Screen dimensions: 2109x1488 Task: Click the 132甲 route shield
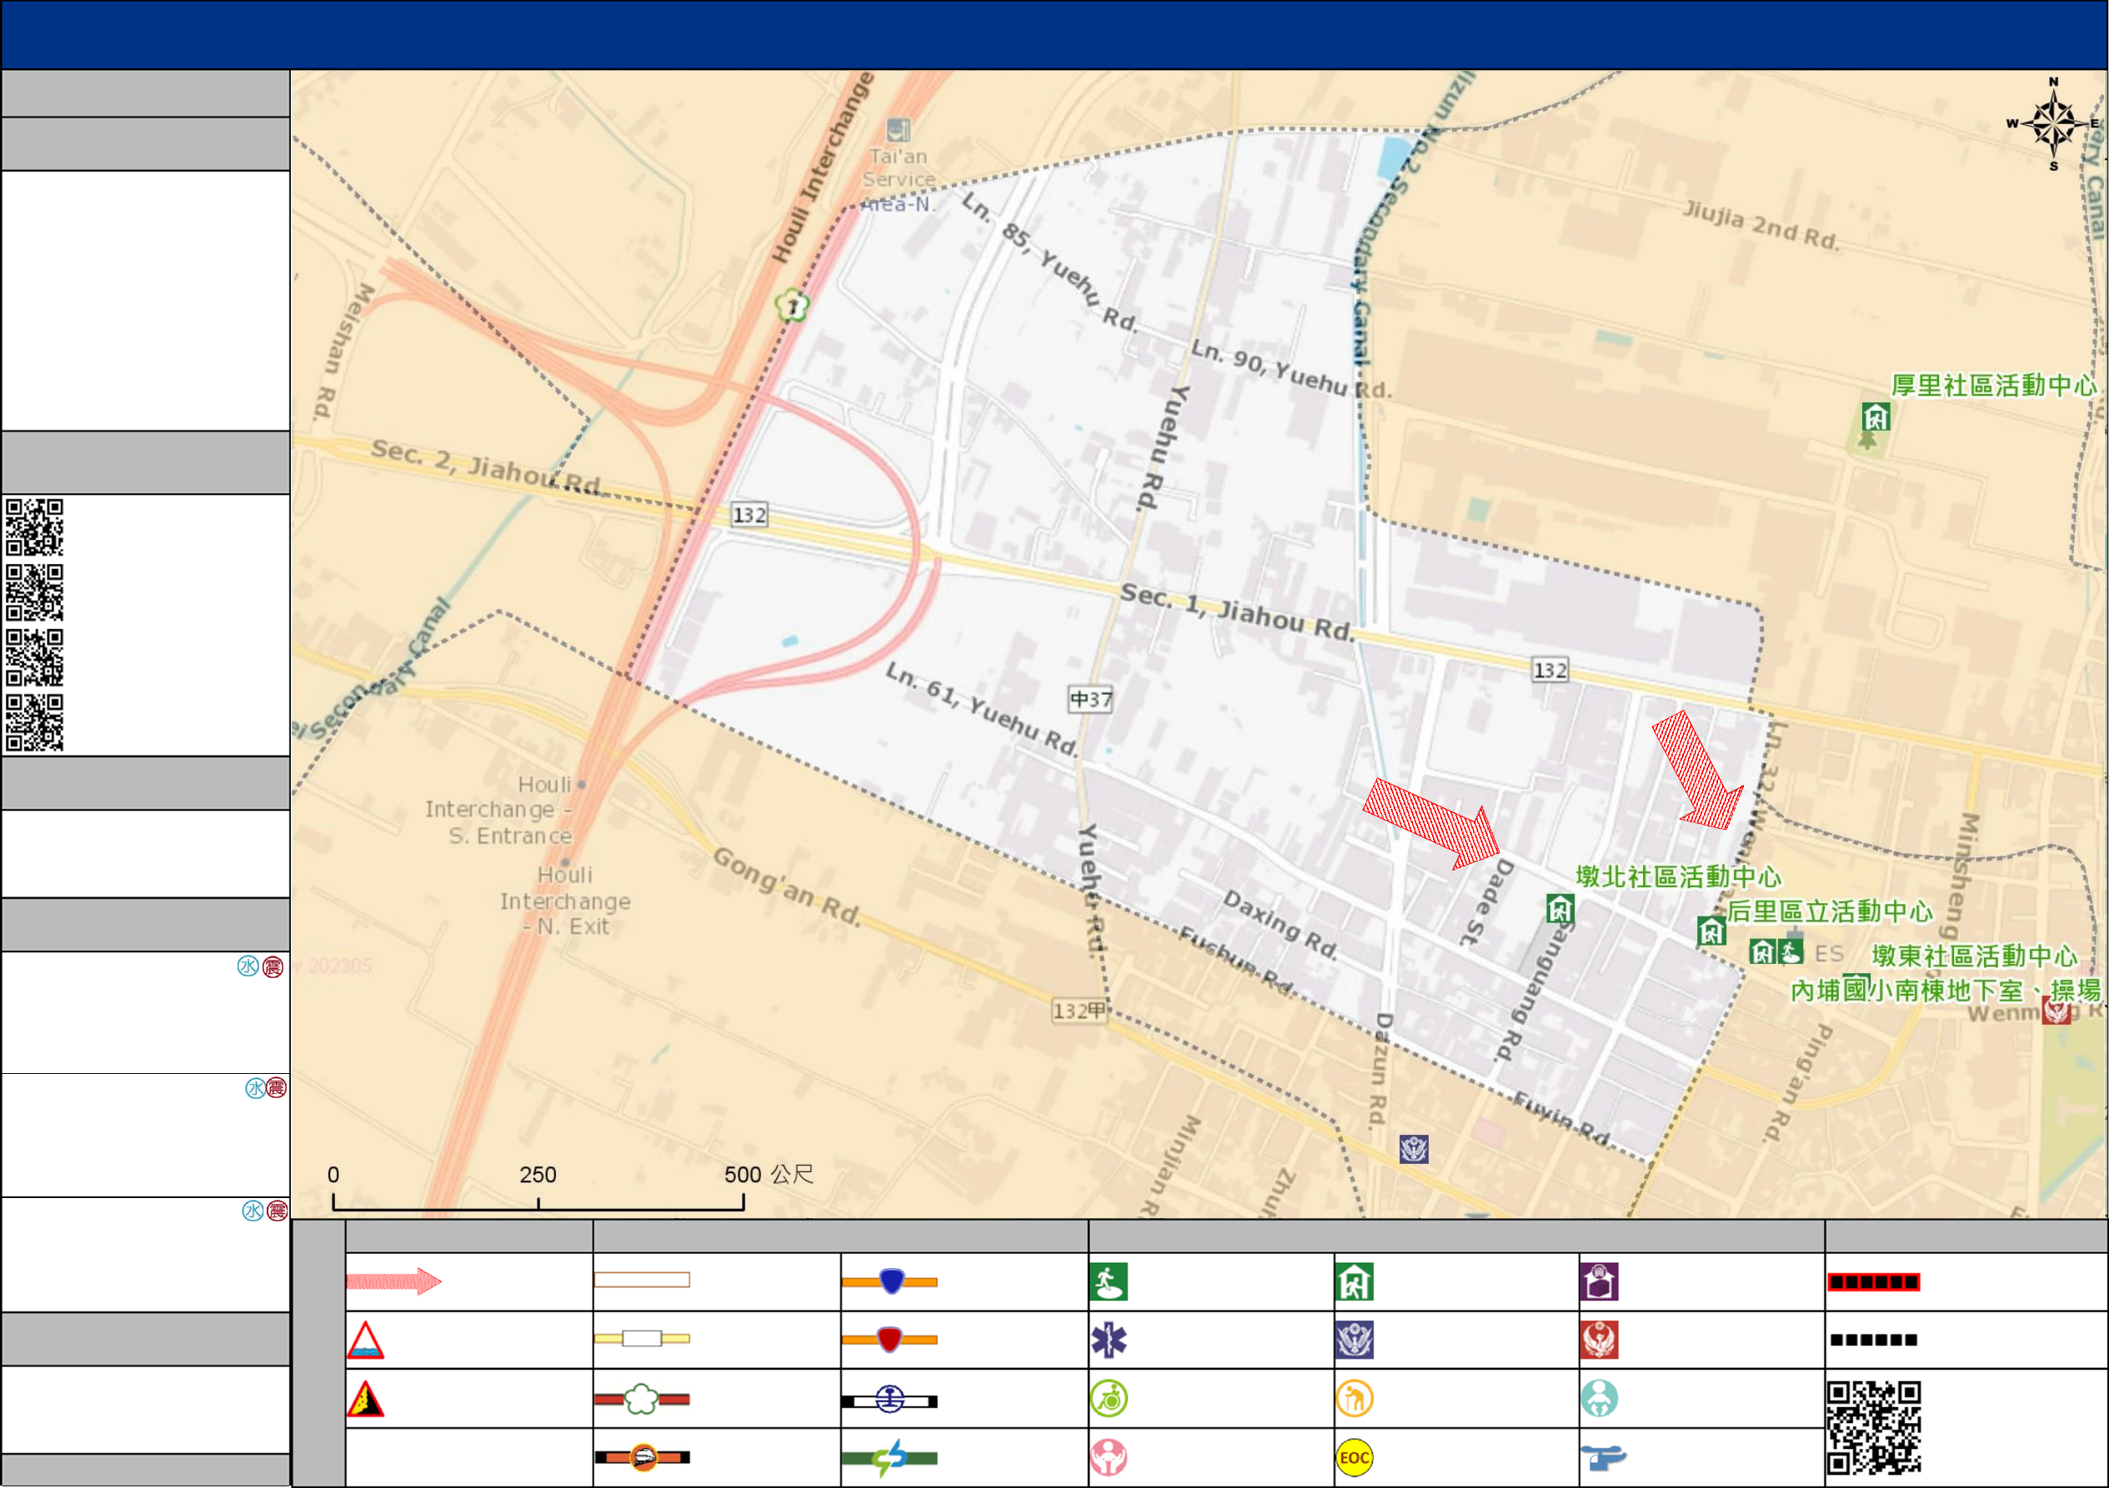click(x=1080, y=1011)
